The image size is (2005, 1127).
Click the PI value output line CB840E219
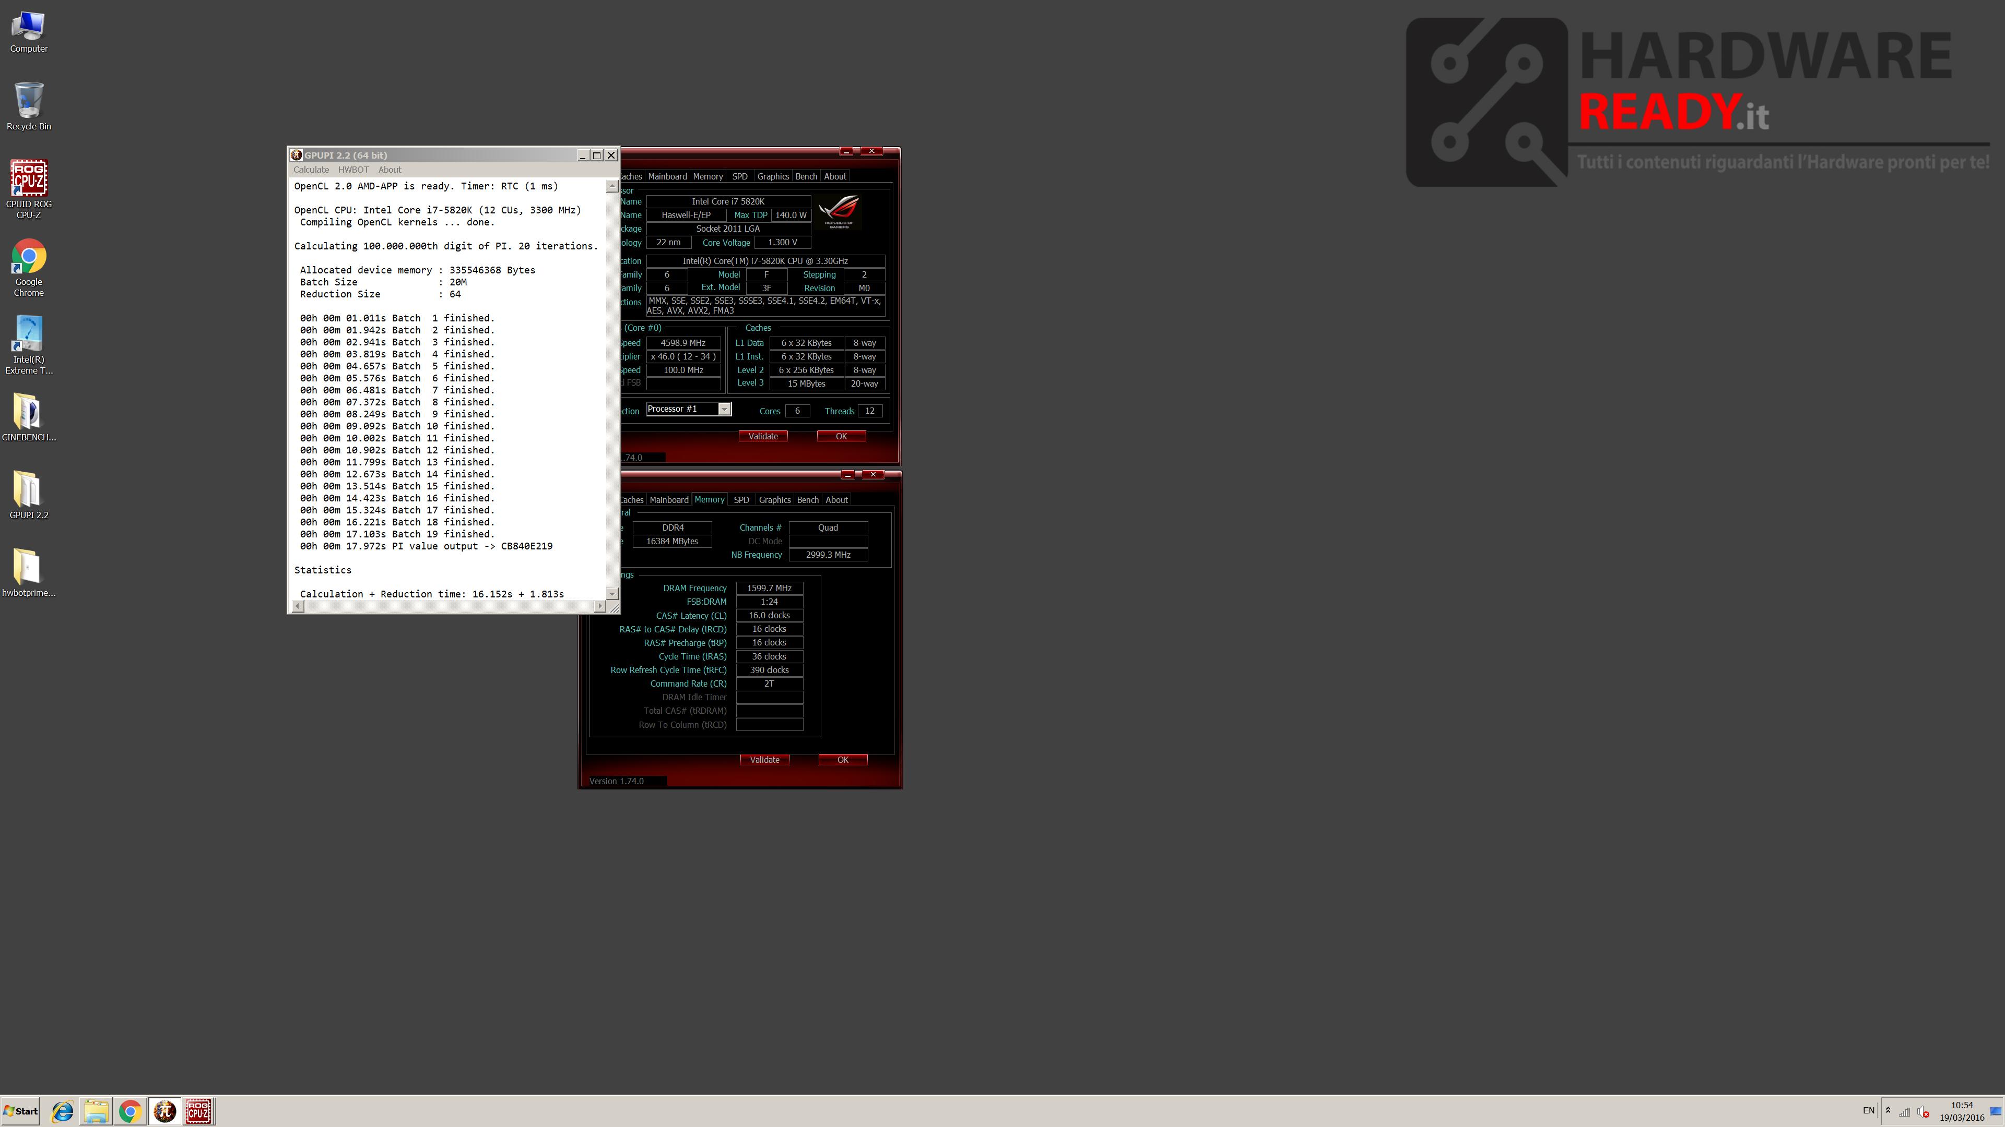427,546
